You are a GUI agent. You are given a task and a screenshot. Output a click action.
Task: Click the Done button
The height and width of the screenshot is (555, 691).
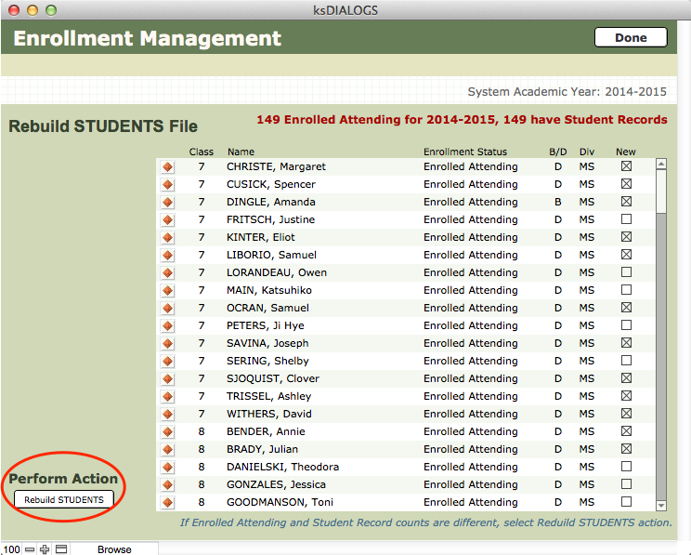pos(631,37)
